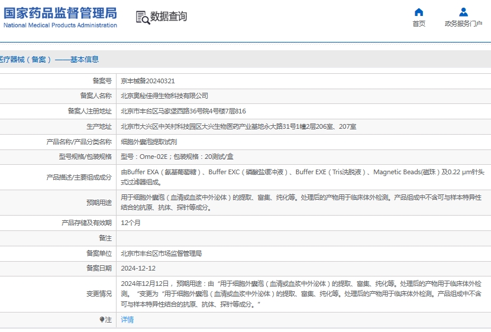Click the 备案人注册地址 row label

(x=89, y=111)
